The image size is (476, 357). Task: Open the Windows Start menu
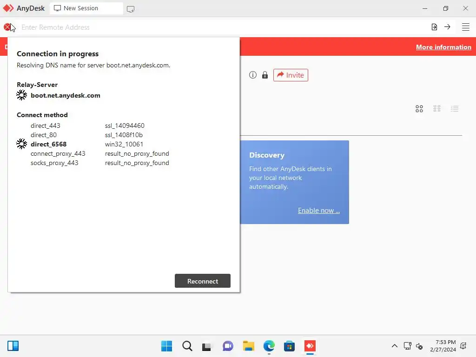167,346
